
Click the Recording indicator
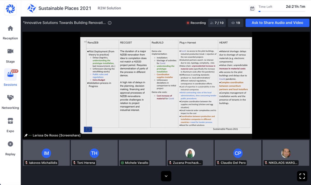pos(196,23)
